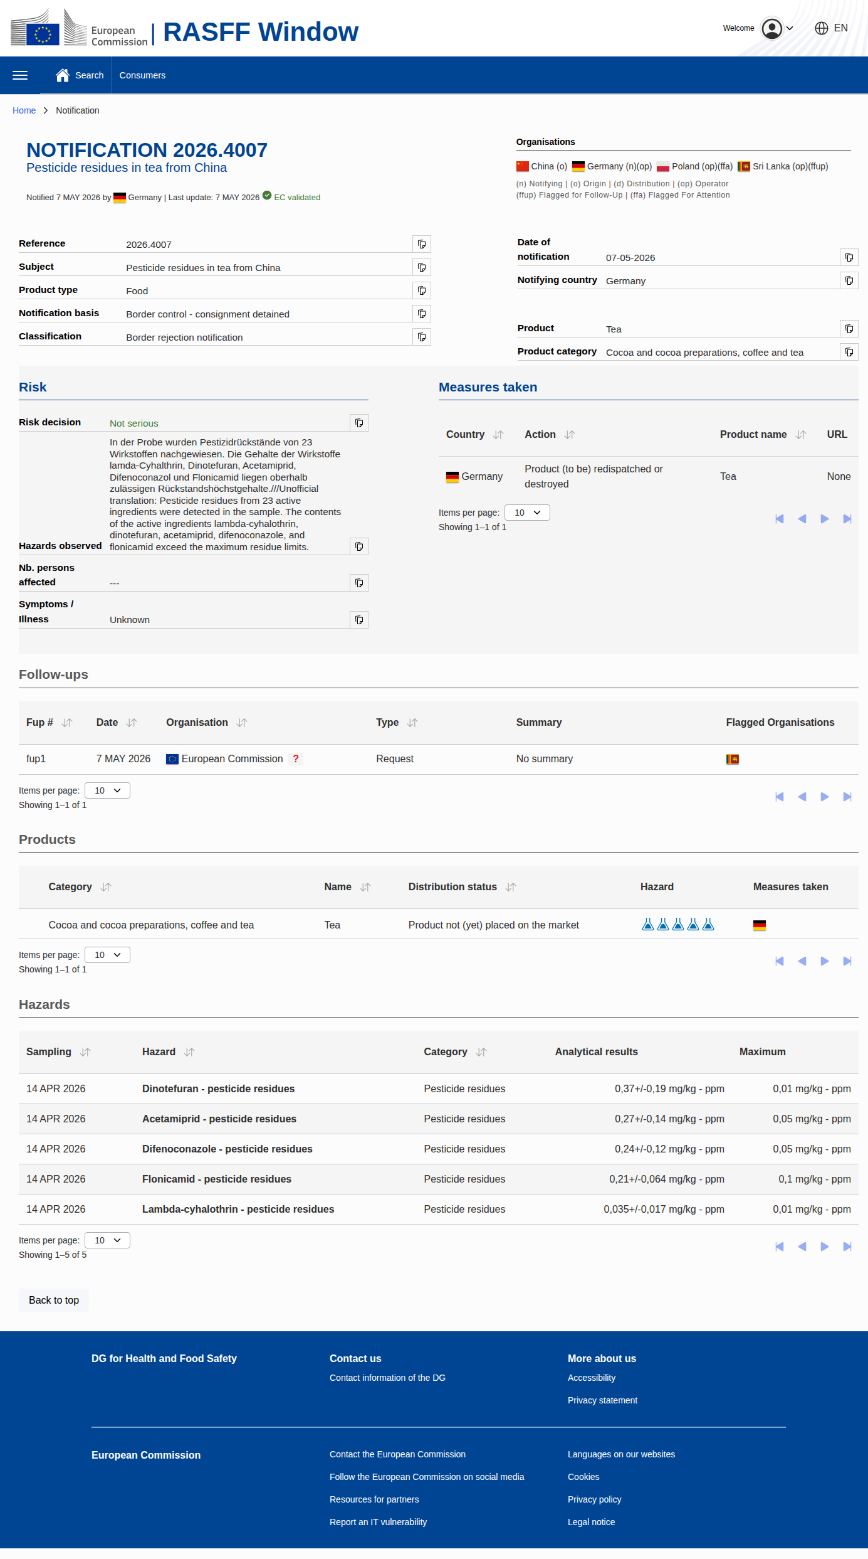Go to next page of Products

coord(825,961)
